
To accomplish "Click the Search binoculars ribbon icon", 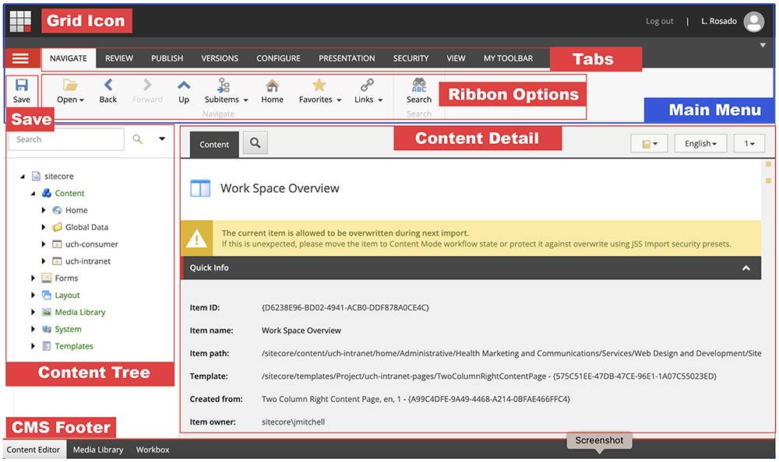I will click(418, 86).
